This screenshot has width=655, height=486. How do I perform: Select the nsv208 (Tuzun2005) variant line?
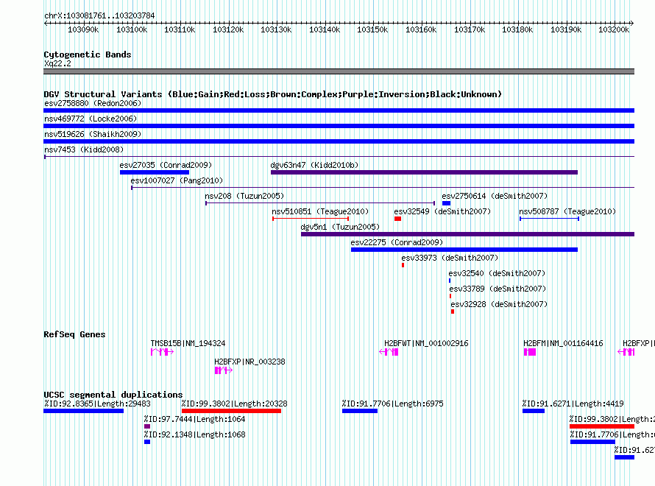tap(320, 203)
